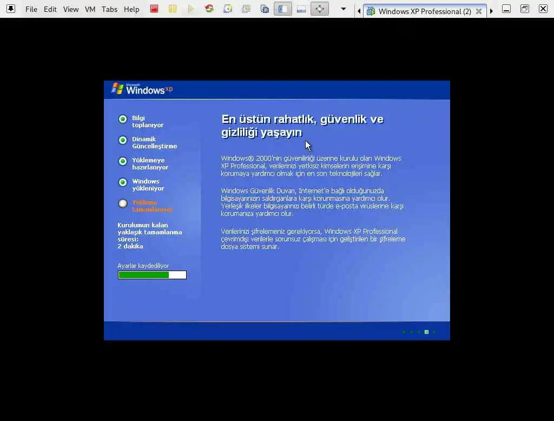Minimize the VMware window
The width and height of the screenshot is (554, 421).
point(506,9)
